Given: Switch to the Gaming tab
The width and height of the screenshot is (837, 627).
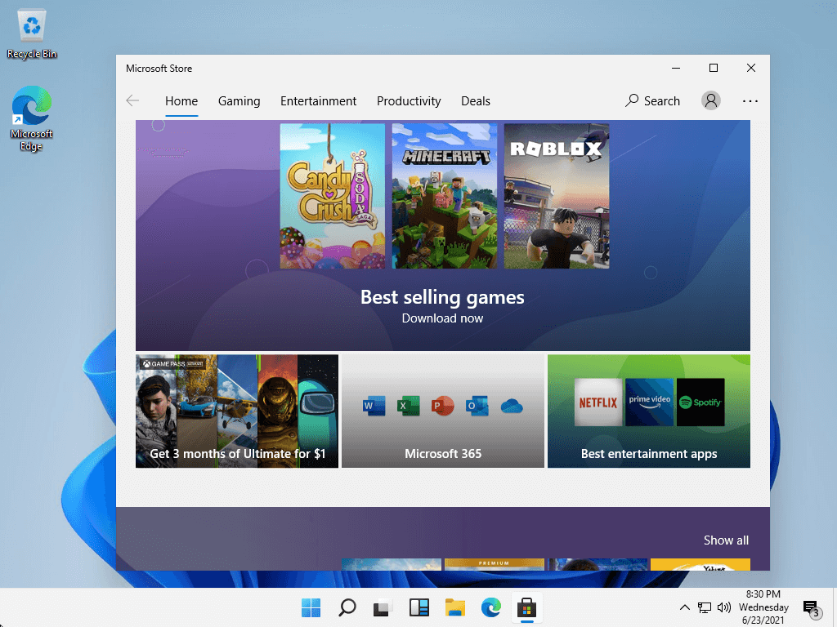Looking at the screenshot, I should pos(239,100).
